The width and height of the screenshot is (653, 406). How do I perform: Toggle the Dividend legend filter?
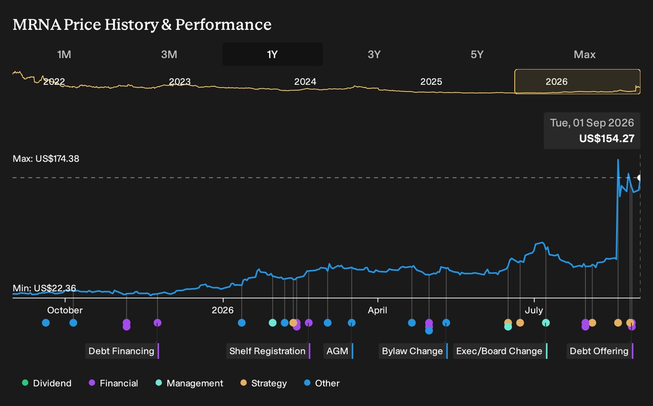47,383
